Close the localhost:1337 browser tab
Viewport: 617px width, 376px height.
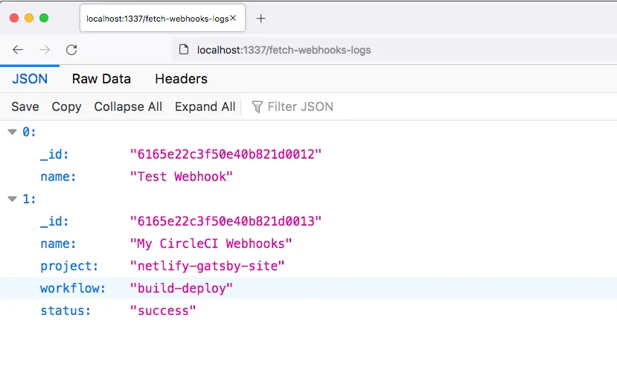click(x=233, y=18)
